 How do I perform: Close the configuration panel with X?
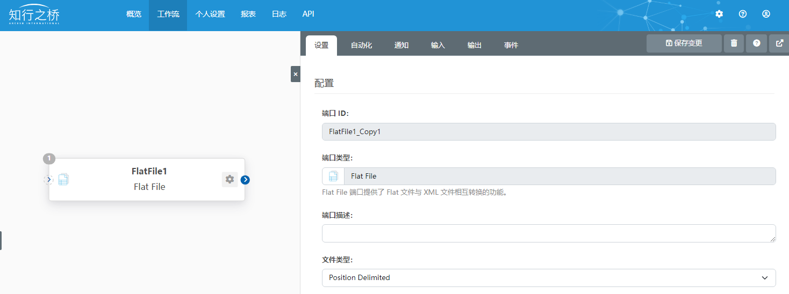(295, 74)
